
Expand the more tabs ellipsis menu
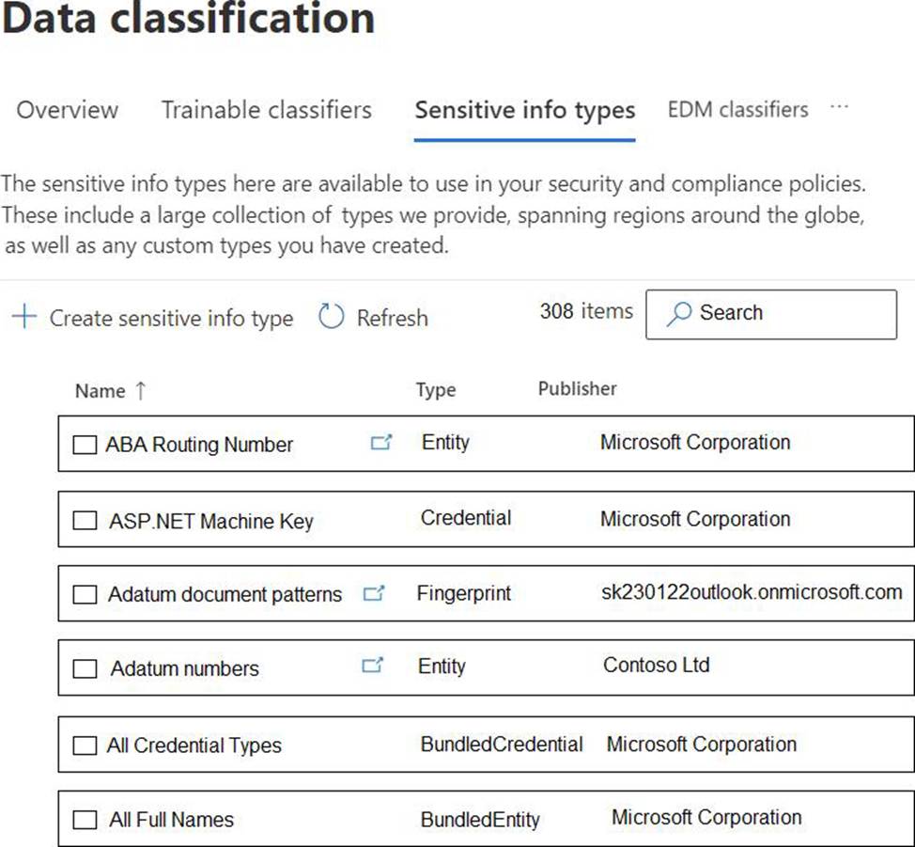click(x=839, y=109)
